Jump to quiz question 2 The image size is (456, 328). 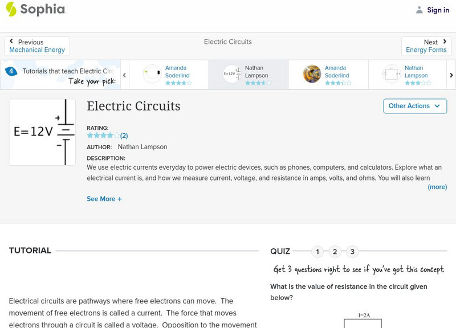335,252
